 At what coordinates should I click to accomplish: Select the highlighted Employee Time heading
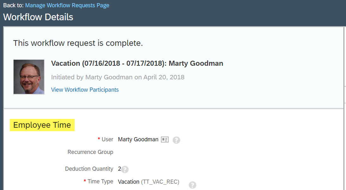pos(42,125)
